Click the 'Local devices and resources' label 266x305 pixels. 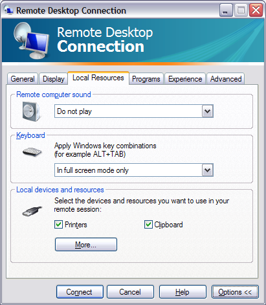[60, 190]
